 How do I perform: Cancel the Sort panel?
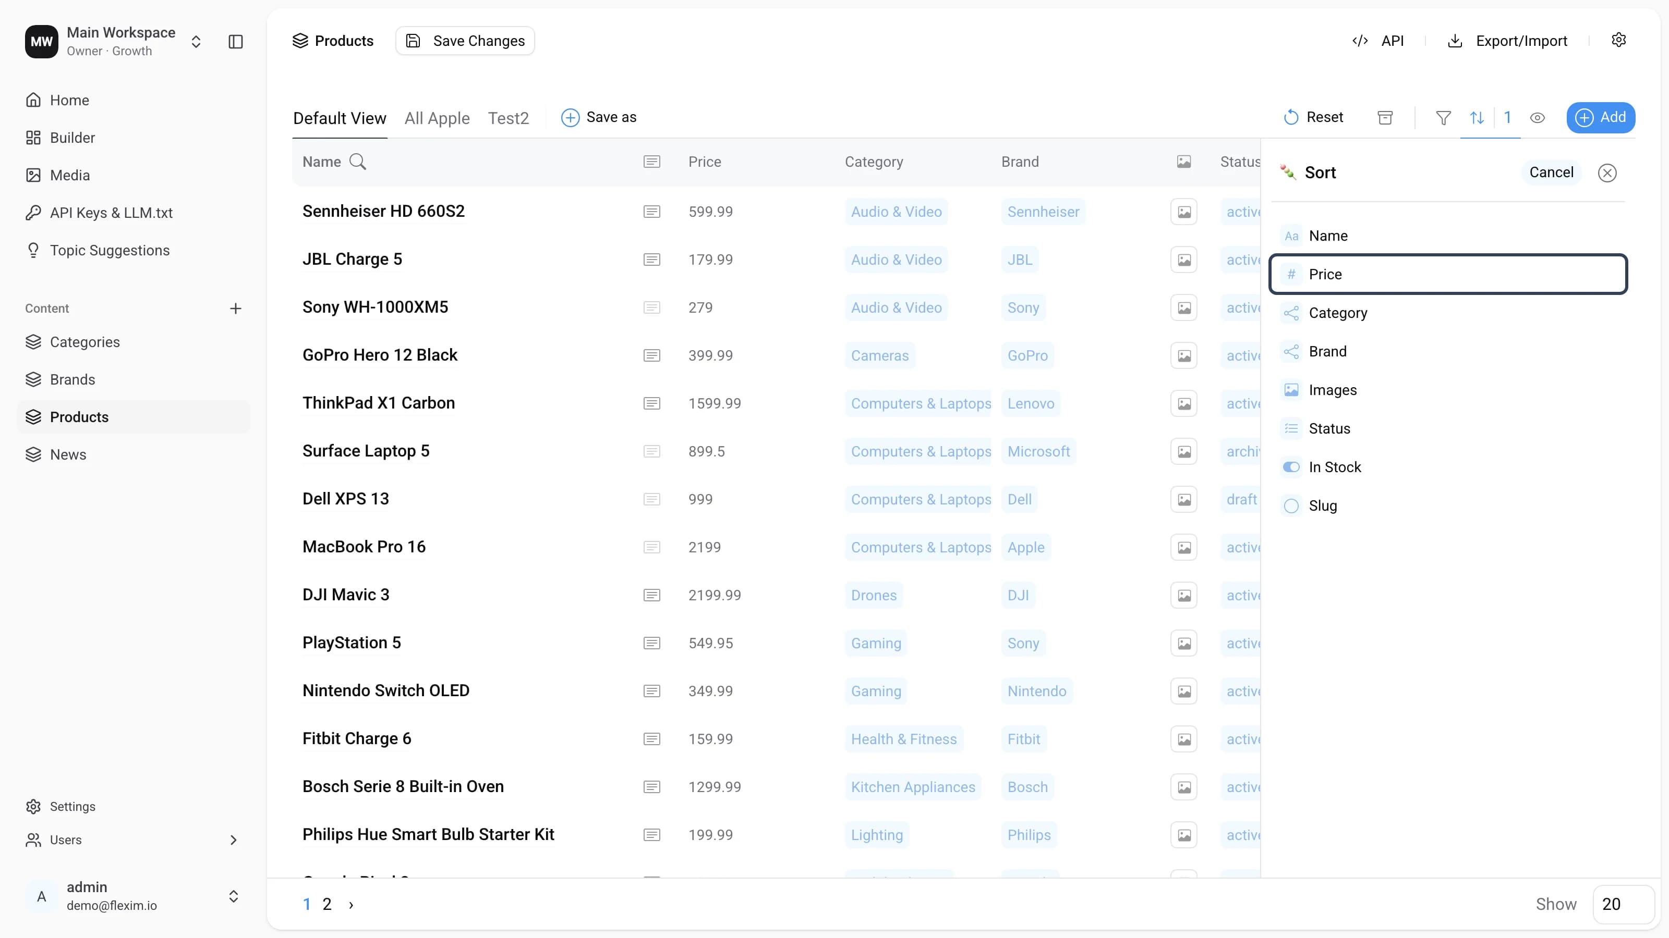point(1551,172)
